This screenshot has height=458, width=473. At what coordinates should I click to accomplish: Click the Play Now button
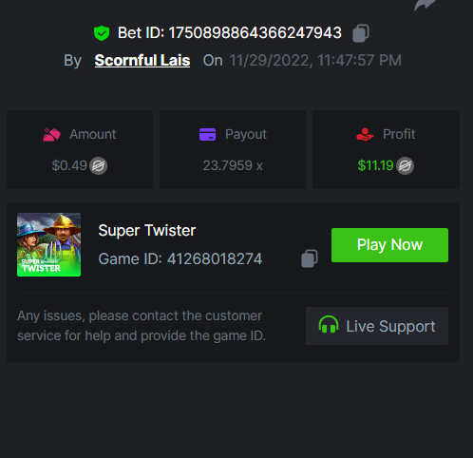389,245
